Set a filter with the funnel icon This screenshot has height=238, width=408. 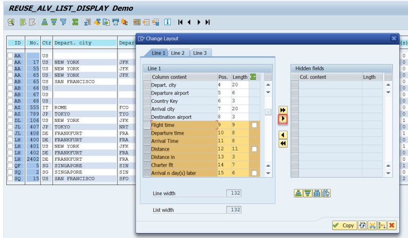(63, 22)
